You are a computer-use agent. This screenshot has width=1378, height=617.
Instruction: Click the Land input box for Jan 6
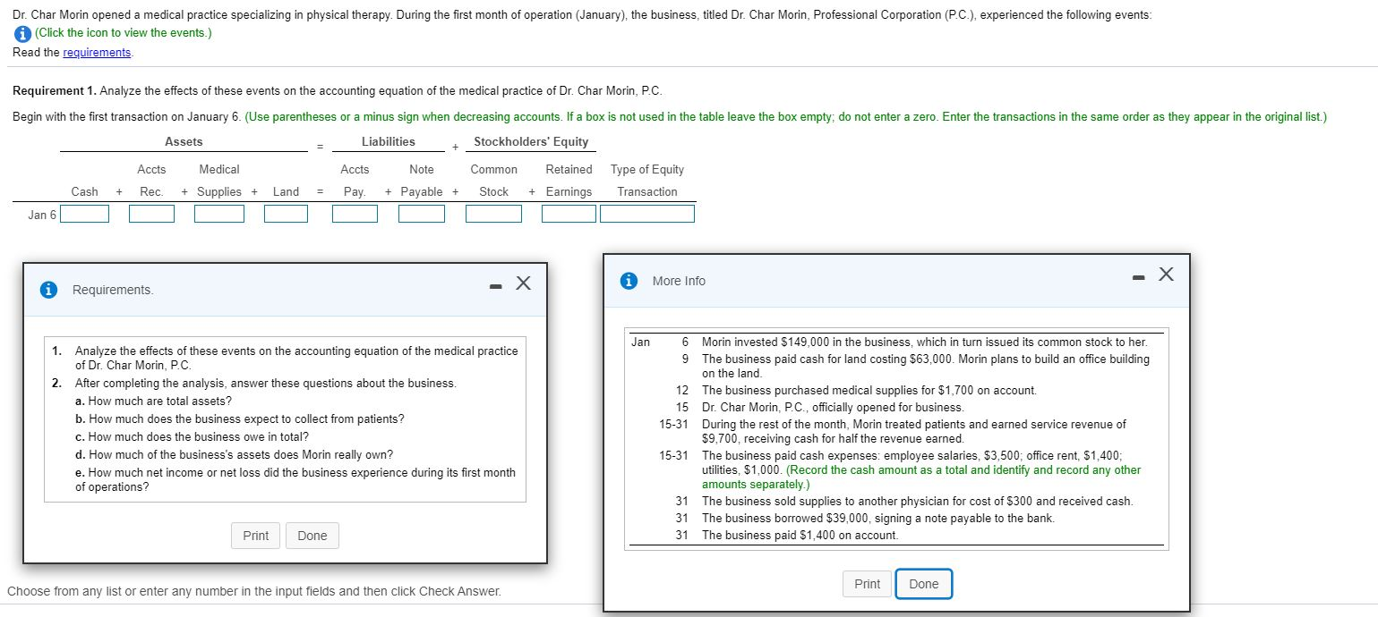pos(286,214)
